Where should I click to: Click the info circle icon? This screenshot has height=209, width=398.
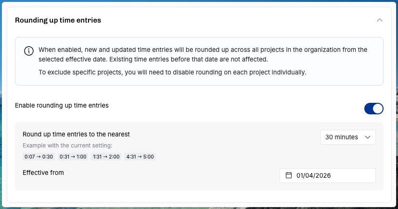point(29,51)
